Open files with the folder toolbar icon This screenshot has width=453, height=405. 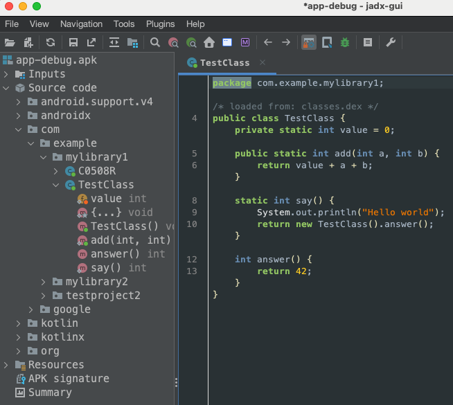pos(10,43)
